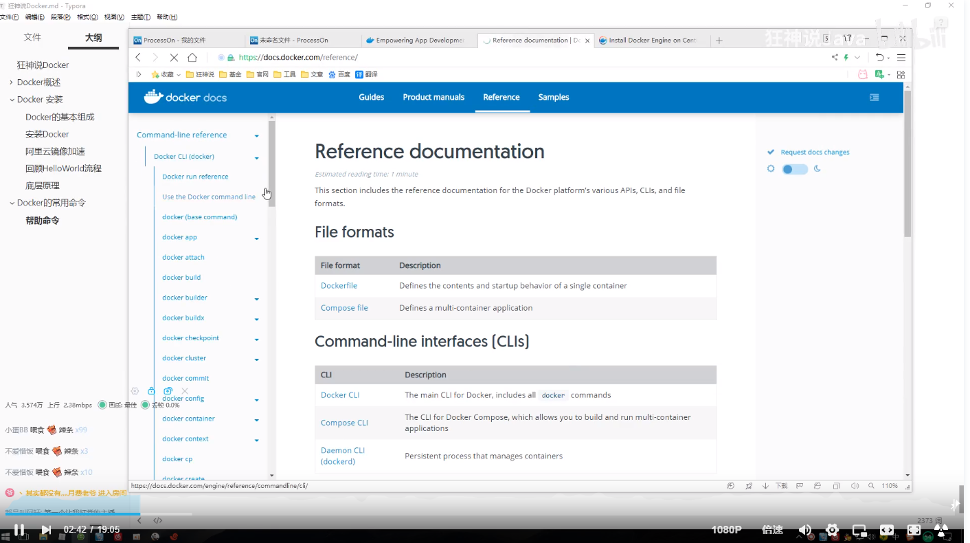Open the 收藏 favorites dropdown
The height and width of the screenshot is (543, 970).
[x=167, y=74]
